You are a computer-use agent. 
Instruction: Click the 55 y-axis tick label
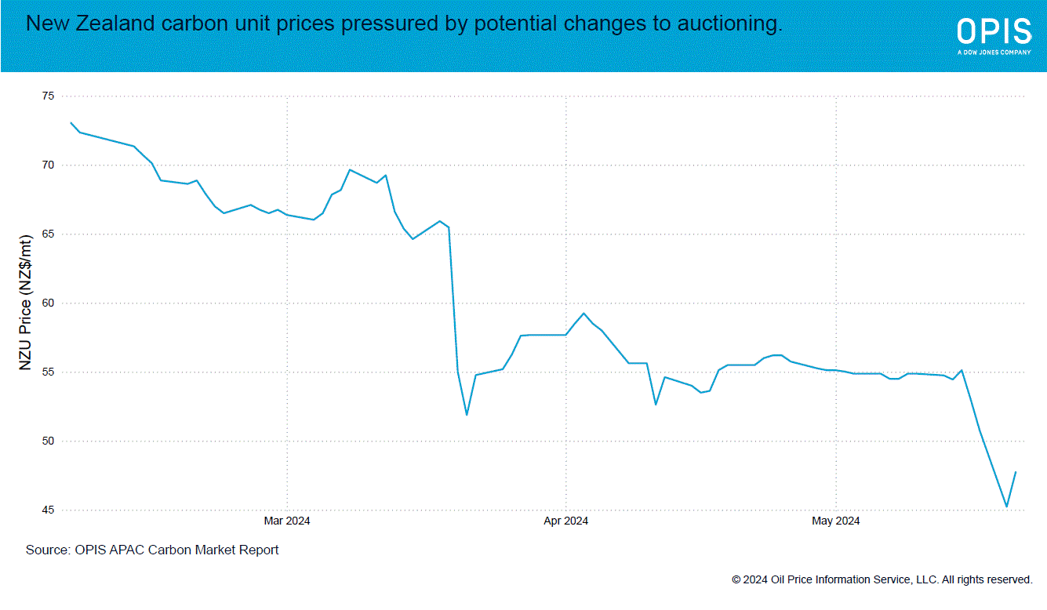48,372
